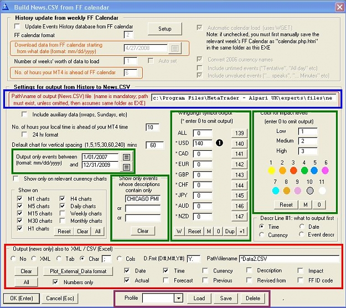Select the No output radio button
346x308 pixels.
(13, 258)
